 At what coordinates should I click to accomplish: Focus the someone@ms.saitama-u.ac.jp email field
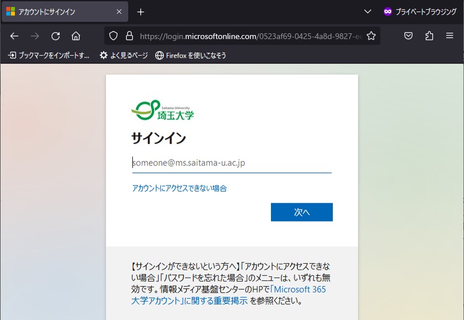tap(231, 163)
